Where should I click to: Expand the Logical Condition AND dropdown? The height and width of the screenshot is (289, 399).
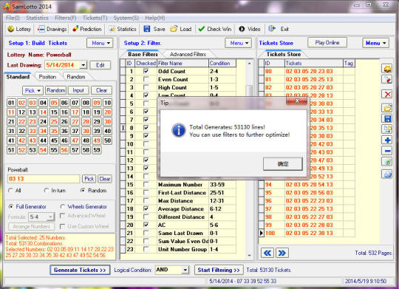[185, 270]
